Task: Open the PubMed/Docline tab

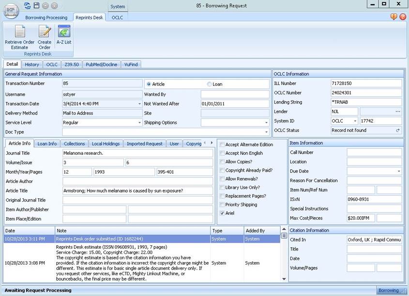Action: click(101, 64)
